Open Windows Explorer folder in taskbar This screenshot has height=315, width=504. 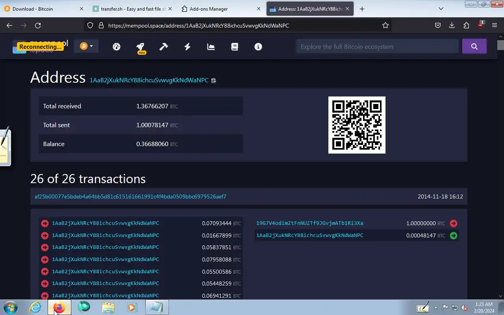click(108, 307)
